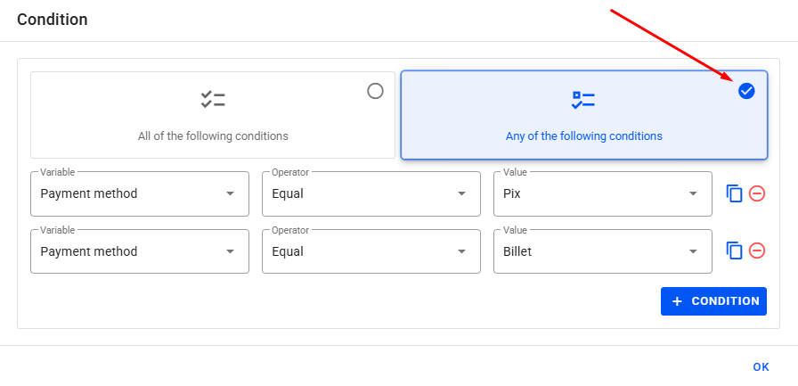Duplicate the Billet condition row

point(735,251)
